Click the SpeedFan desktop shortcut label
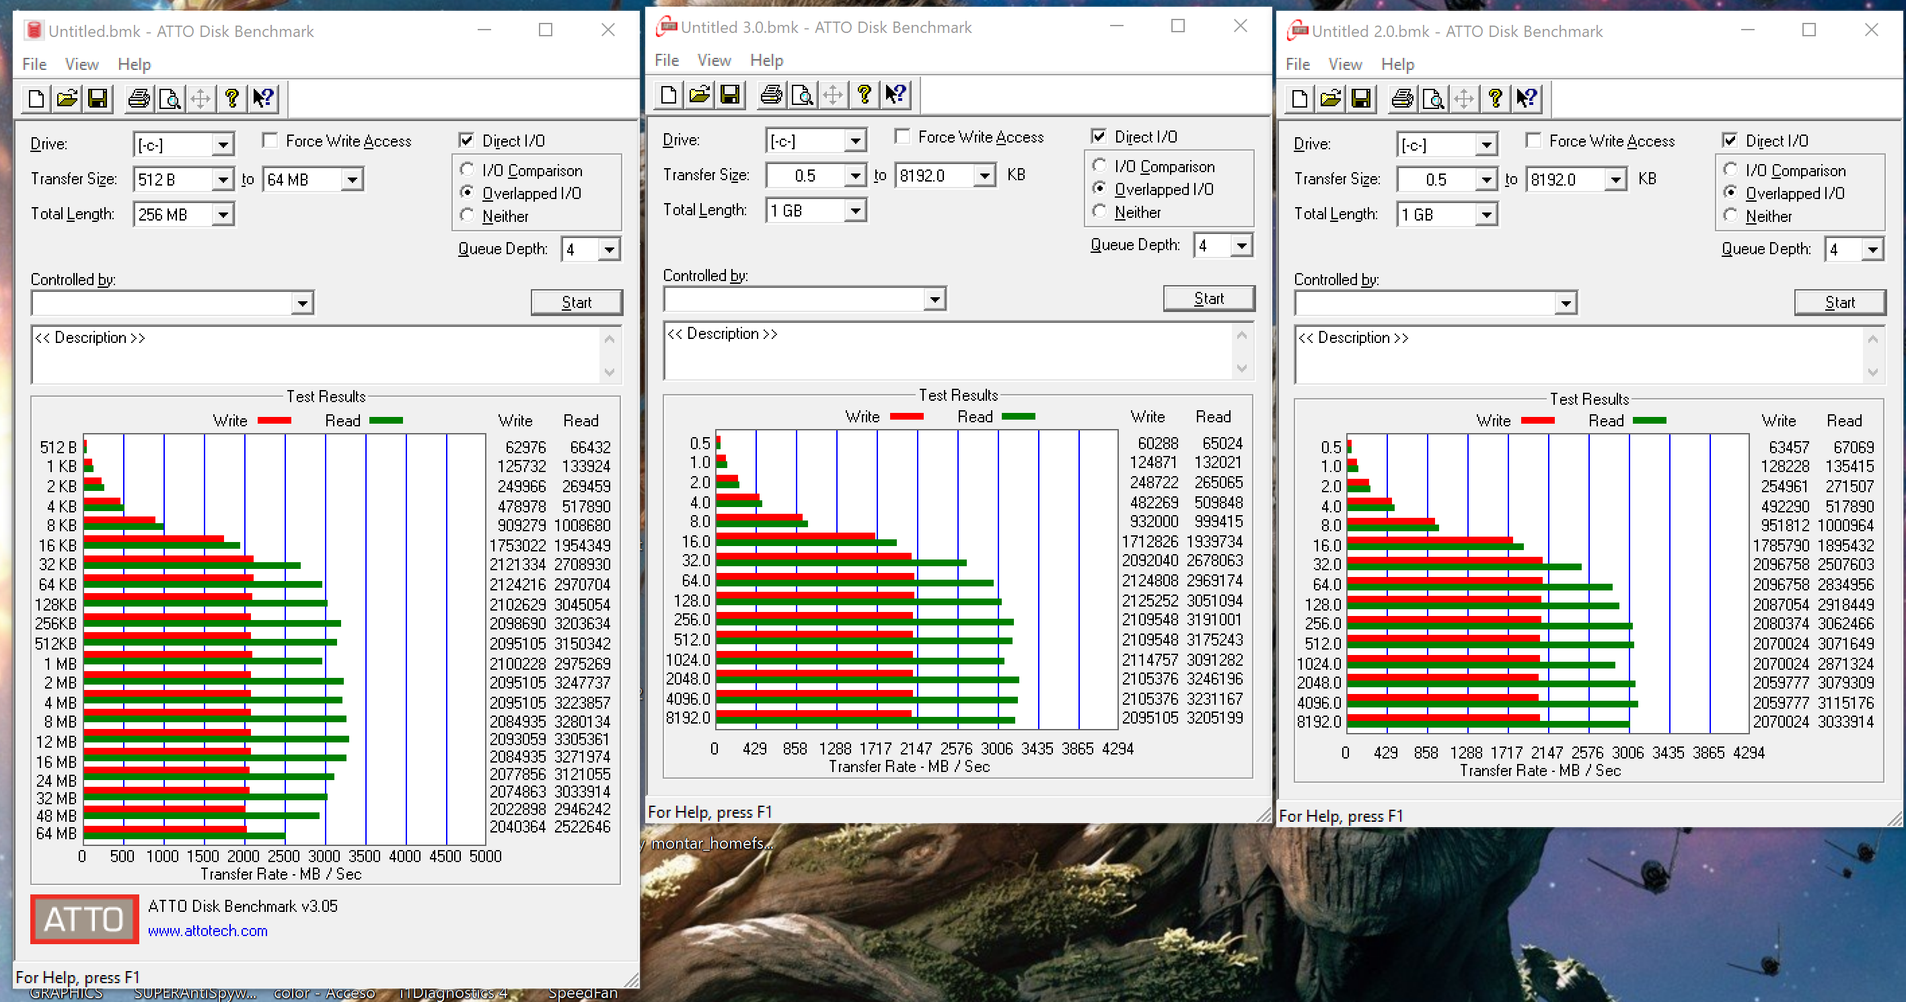The width and height of the screenshot is (1906, 1002). 583,993
